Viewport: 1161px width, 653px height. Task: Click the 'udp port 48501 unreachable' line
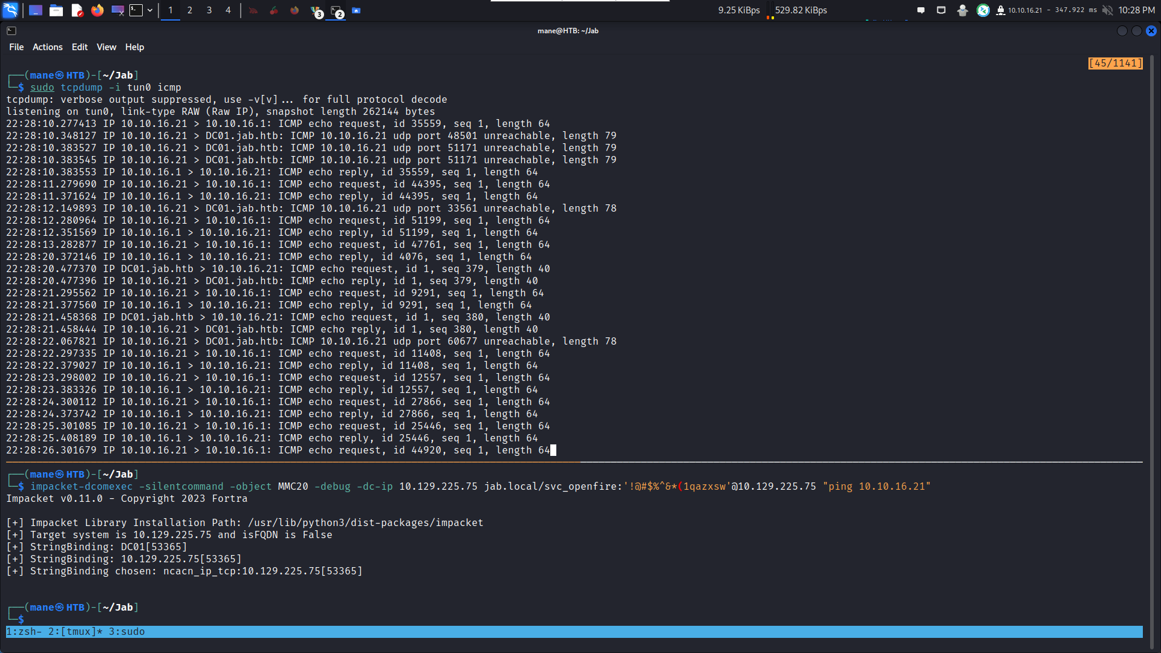(311, 136)
